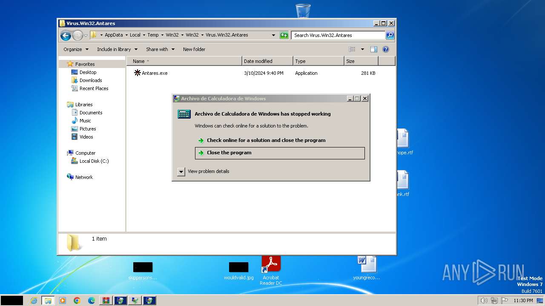Screen dimensions: 545x306
Task: Open the volume speaker tray icon
Action: click(x=484, y=300)
